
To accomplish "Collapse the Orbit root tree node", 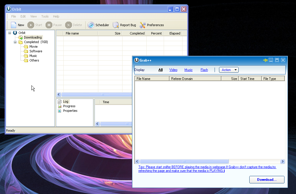I will pos(10,33).
